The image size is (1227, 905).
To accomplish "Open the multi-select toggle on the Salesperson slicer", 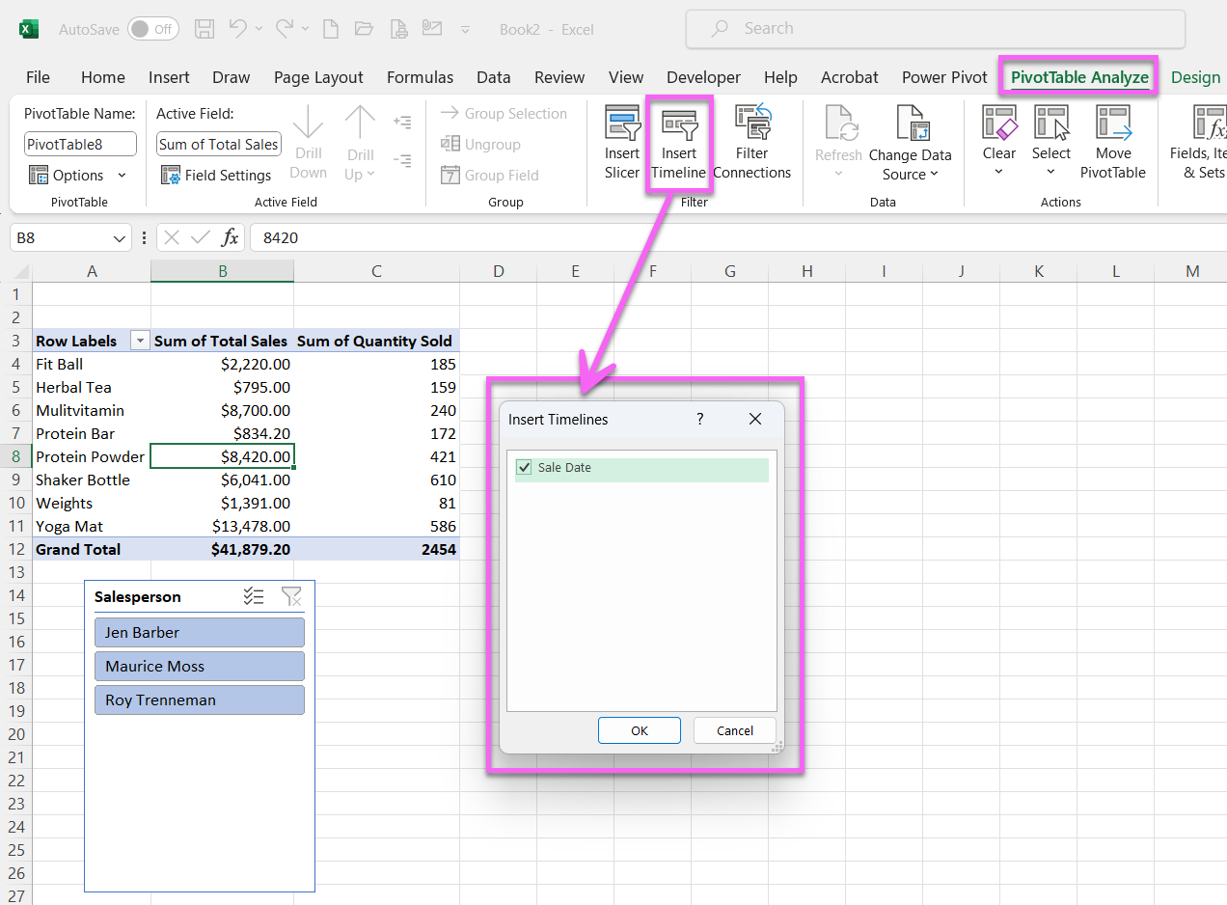I will [x=254, y=596].
